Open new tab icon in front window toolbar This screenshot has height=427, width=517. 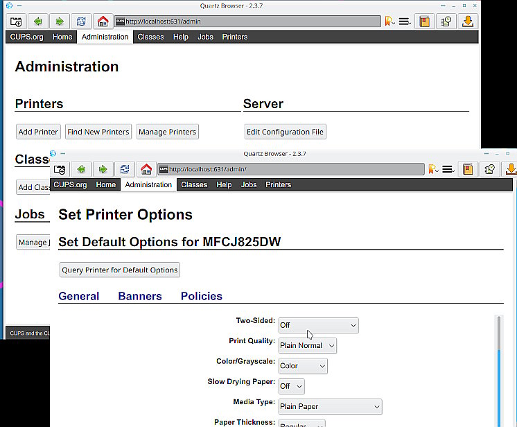pyautogui.click(x=60, y=169)
